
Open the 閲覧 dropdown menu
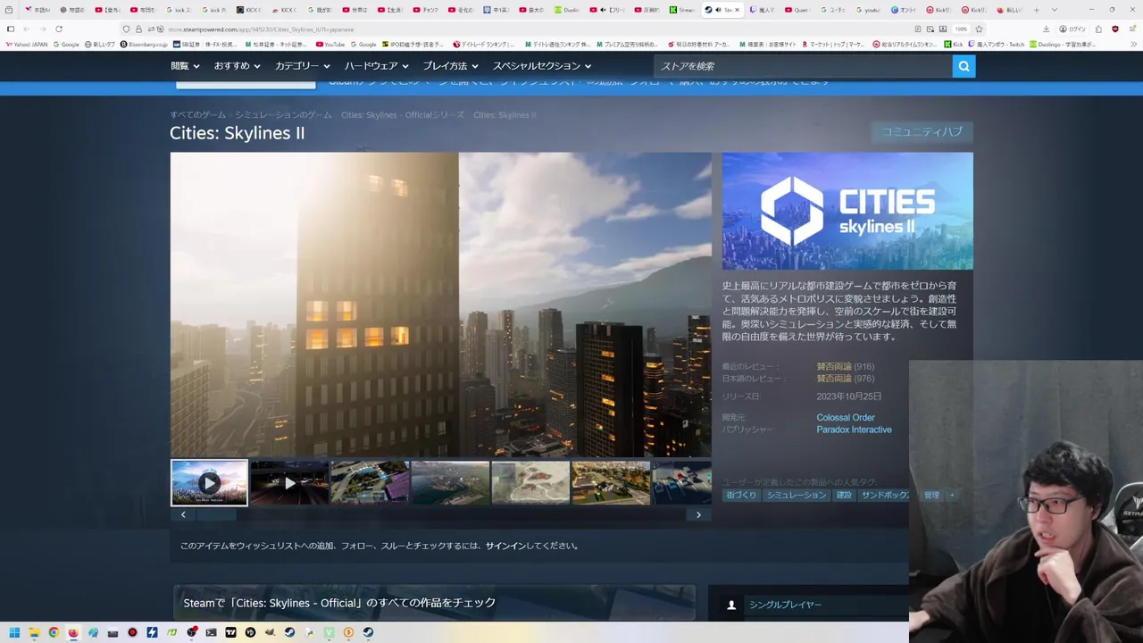185,66
